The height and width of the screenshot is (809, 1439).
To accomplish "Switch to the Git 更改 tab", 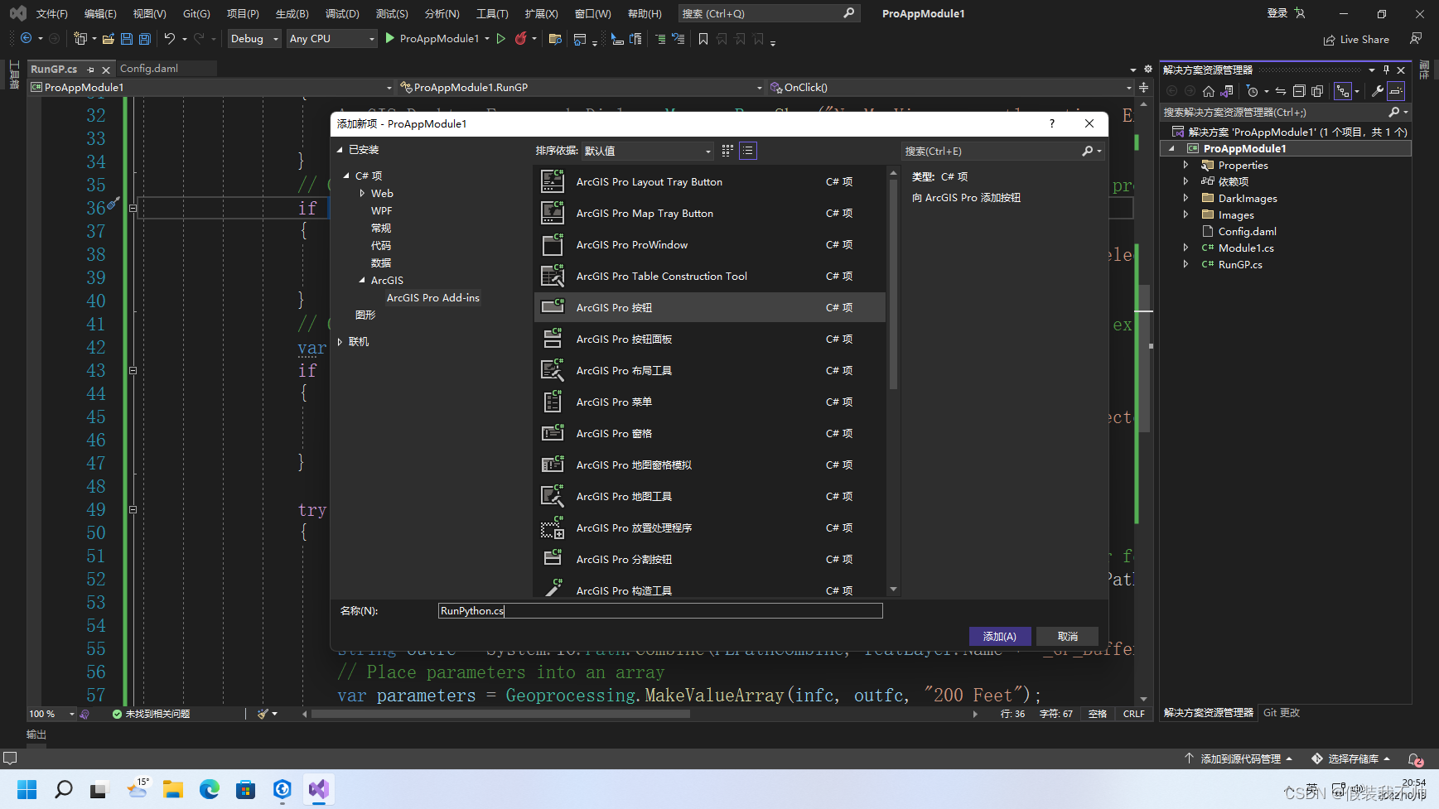I will coord(1282,712).
